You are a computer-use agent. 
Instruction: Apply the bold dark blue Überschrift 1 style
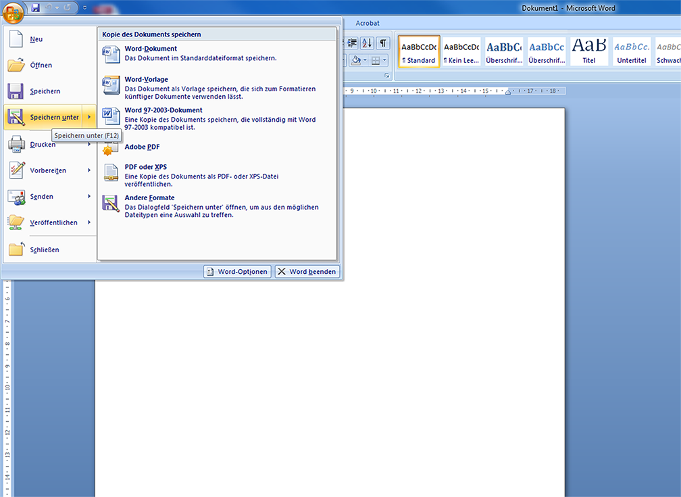click(x=504, y=51)
